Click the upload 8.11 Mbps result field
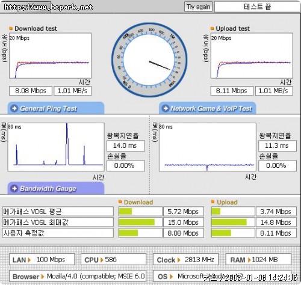This screenshot has height=285, width=301. tap(232, 91)
